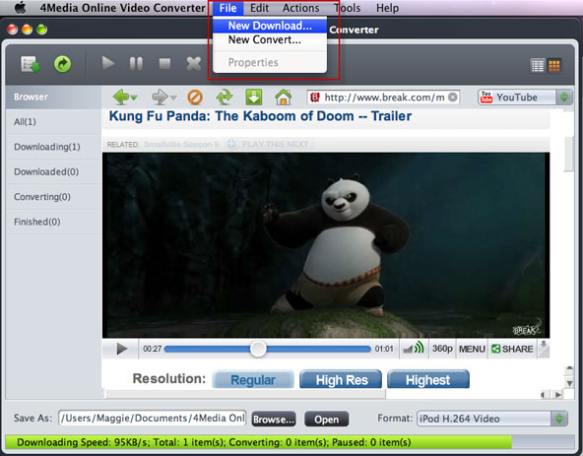The width and height of the screenshot is (583, 456).
Task: Click the video seek bar slider handle
Action: click(258, 349)
